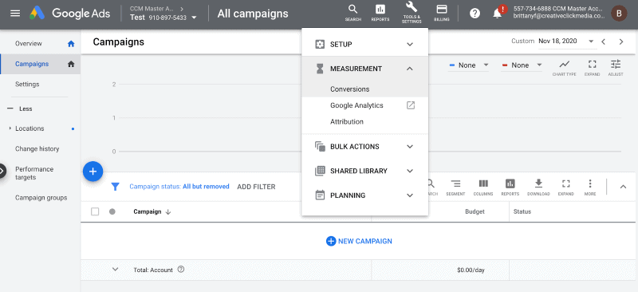Go to previous date range arrow
This screenshot has width=638, height=292.
coord(604,41)
